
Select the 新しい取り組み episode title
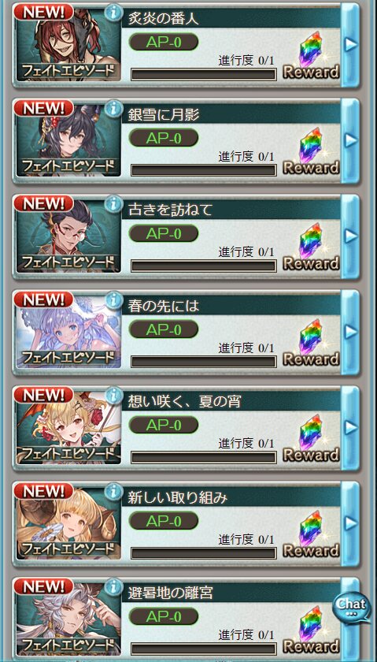pos(178,497)
